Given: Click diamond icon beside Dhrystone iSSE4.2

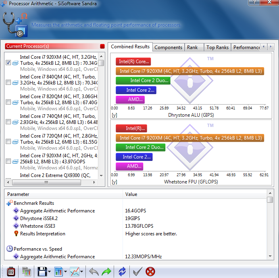Looking at the screenshot, I should pos(16,218).
